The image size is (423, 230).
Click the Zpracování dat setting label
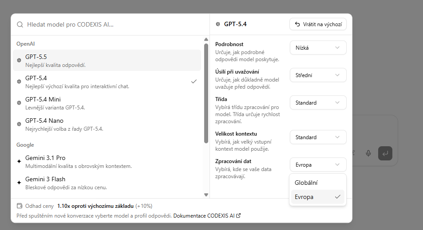[x=233, y=161]
